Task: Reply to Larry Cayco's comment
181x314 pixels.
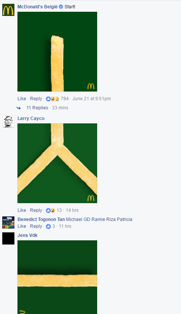Action: (36, 210)
